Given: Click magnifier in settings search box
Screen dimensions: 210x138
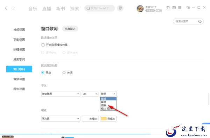Looking at the screenshot, I should pos(200,21).
